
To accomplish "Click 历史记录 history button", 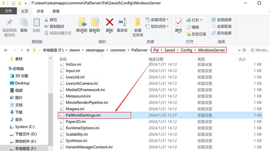I will click(x=196, y=34).
